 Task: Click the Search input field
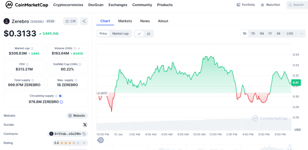point(297,5)
